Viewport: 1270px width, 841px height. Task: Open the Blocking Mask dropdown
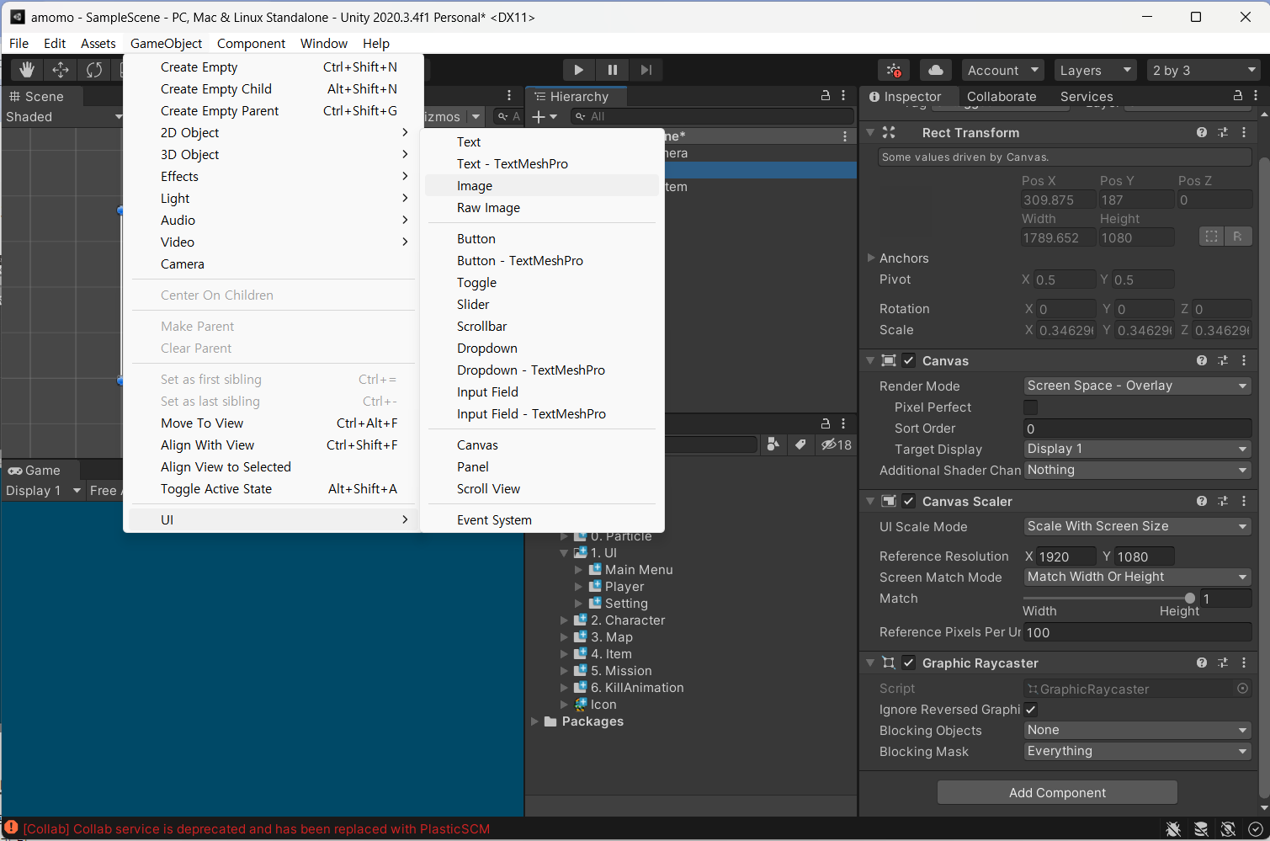coord(1137,751)
